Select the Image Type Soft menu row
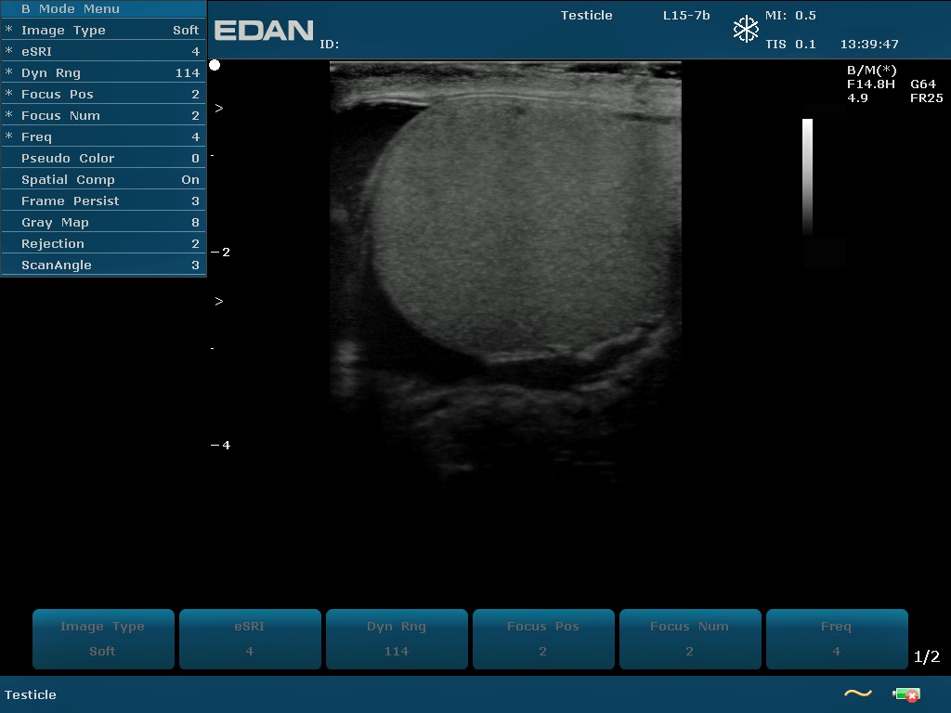 coord(103,31)
